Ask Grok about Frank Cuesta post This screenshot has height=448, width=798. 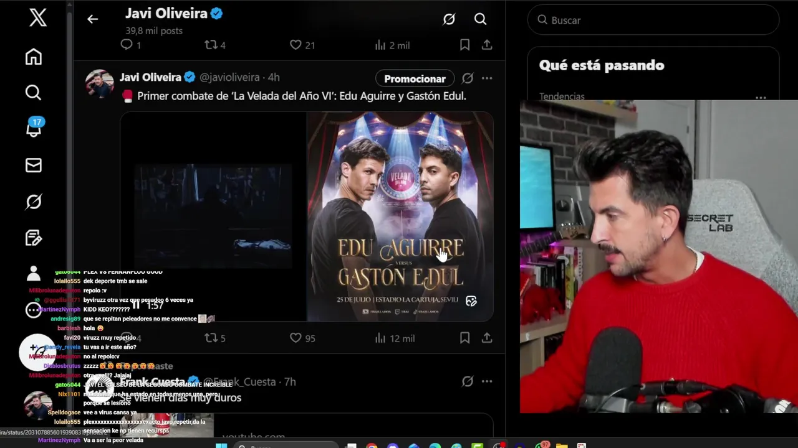click(x=467, y=381)
